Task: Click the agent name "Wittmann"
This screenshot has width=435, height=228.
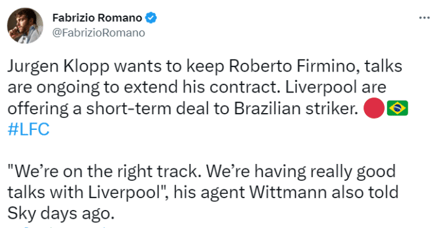Action: (288, 193)
